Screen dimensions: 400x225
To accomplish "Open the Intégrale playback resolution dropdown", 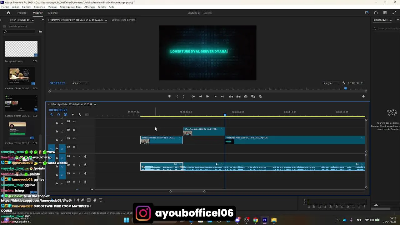I will click(x=331, y=83).
